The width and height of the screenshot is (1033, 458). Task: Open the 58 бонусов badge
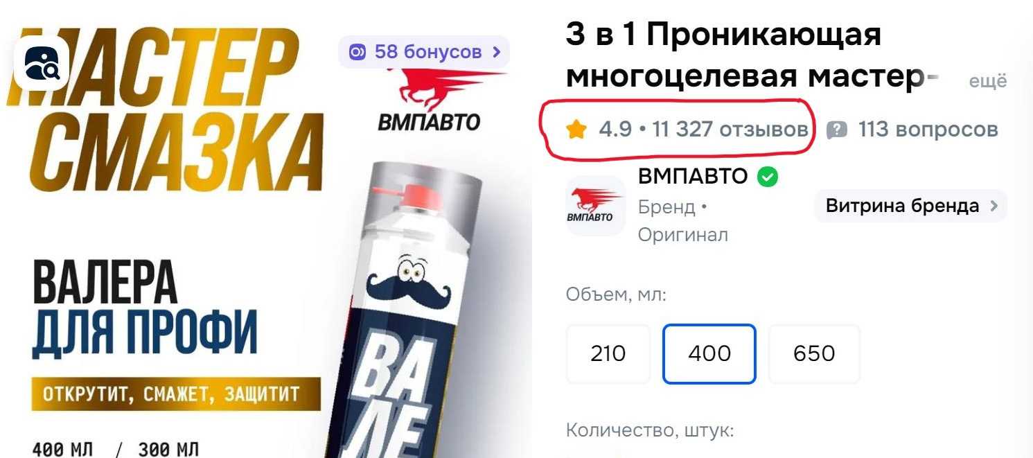(424, 52)
